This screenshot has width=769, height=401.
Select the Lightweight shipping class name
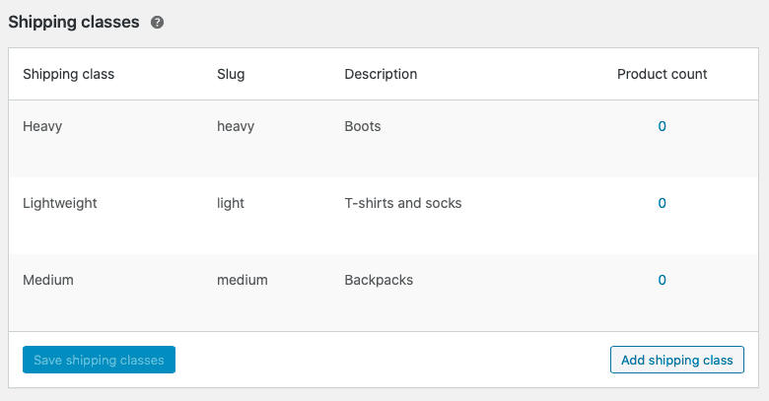[60, 203]
